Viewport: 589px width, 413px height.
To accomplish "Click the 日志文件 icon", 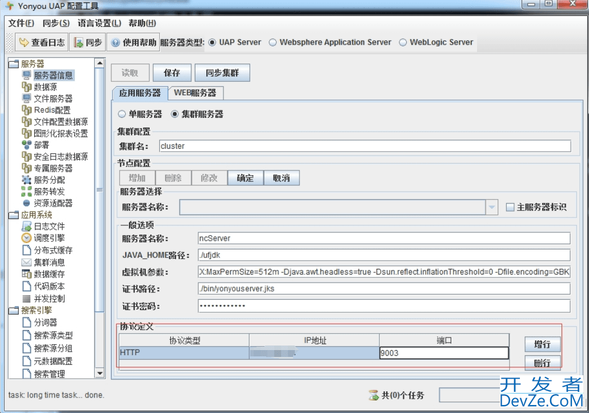I will point(27,227).
